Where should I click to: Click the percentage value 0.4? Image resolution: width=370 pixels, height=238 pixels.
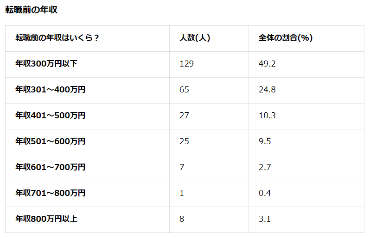tap(265, 193)
